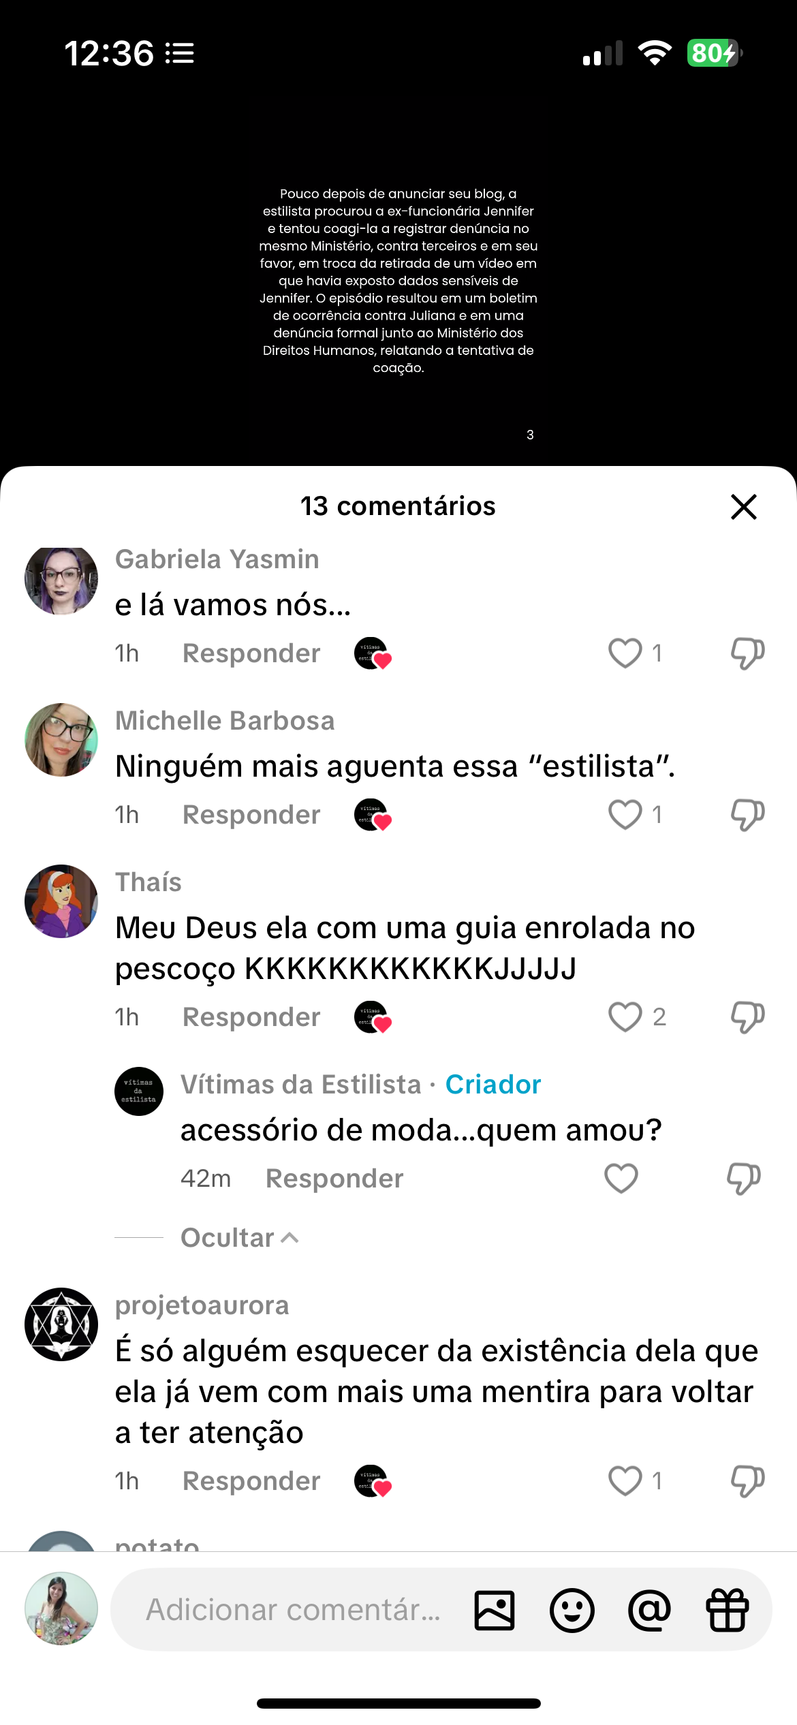Tap the creator-liked badge on projetoaurora's comment
Screen dimensions: 797x1725
pyautogui.click(x=373, y=1480)
